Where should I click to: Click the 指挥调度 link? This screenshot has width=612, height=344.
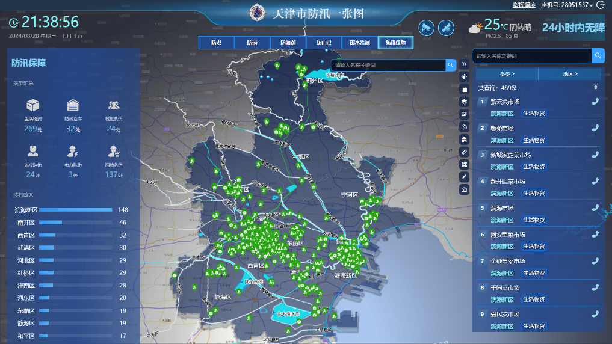(x=524, y=5)
